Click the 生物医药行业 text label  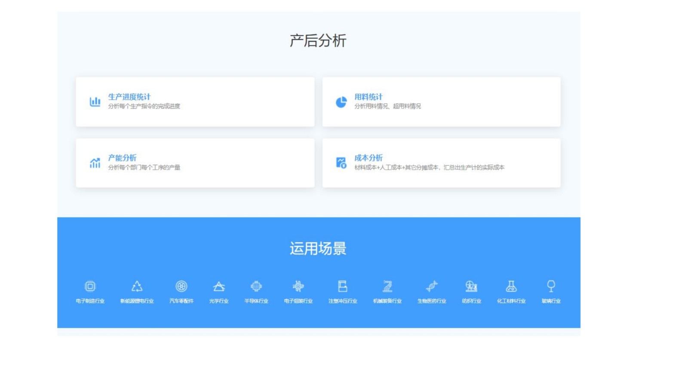click(x=432, y=301)
